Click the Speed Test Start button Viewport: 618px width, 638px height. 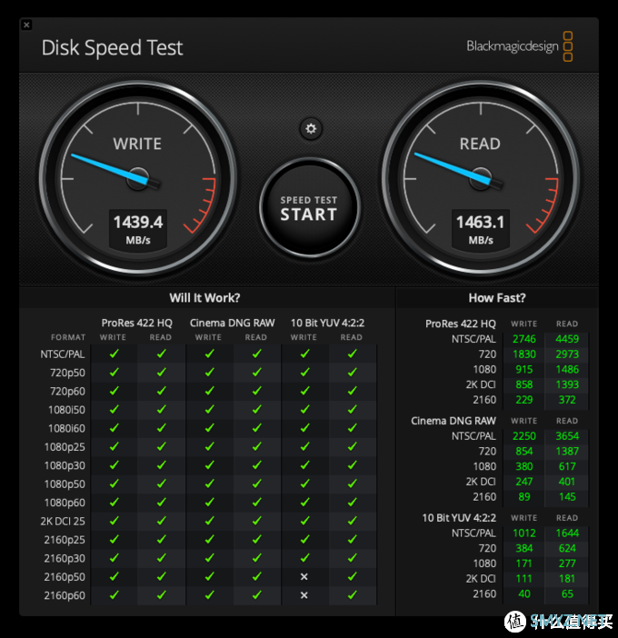click(x=309, y=208)
